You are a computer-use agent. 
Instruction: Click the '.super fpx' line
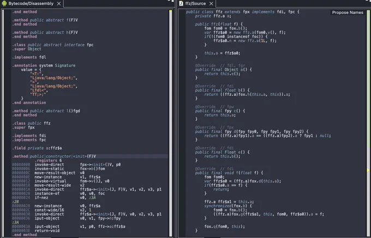[23, 127]
